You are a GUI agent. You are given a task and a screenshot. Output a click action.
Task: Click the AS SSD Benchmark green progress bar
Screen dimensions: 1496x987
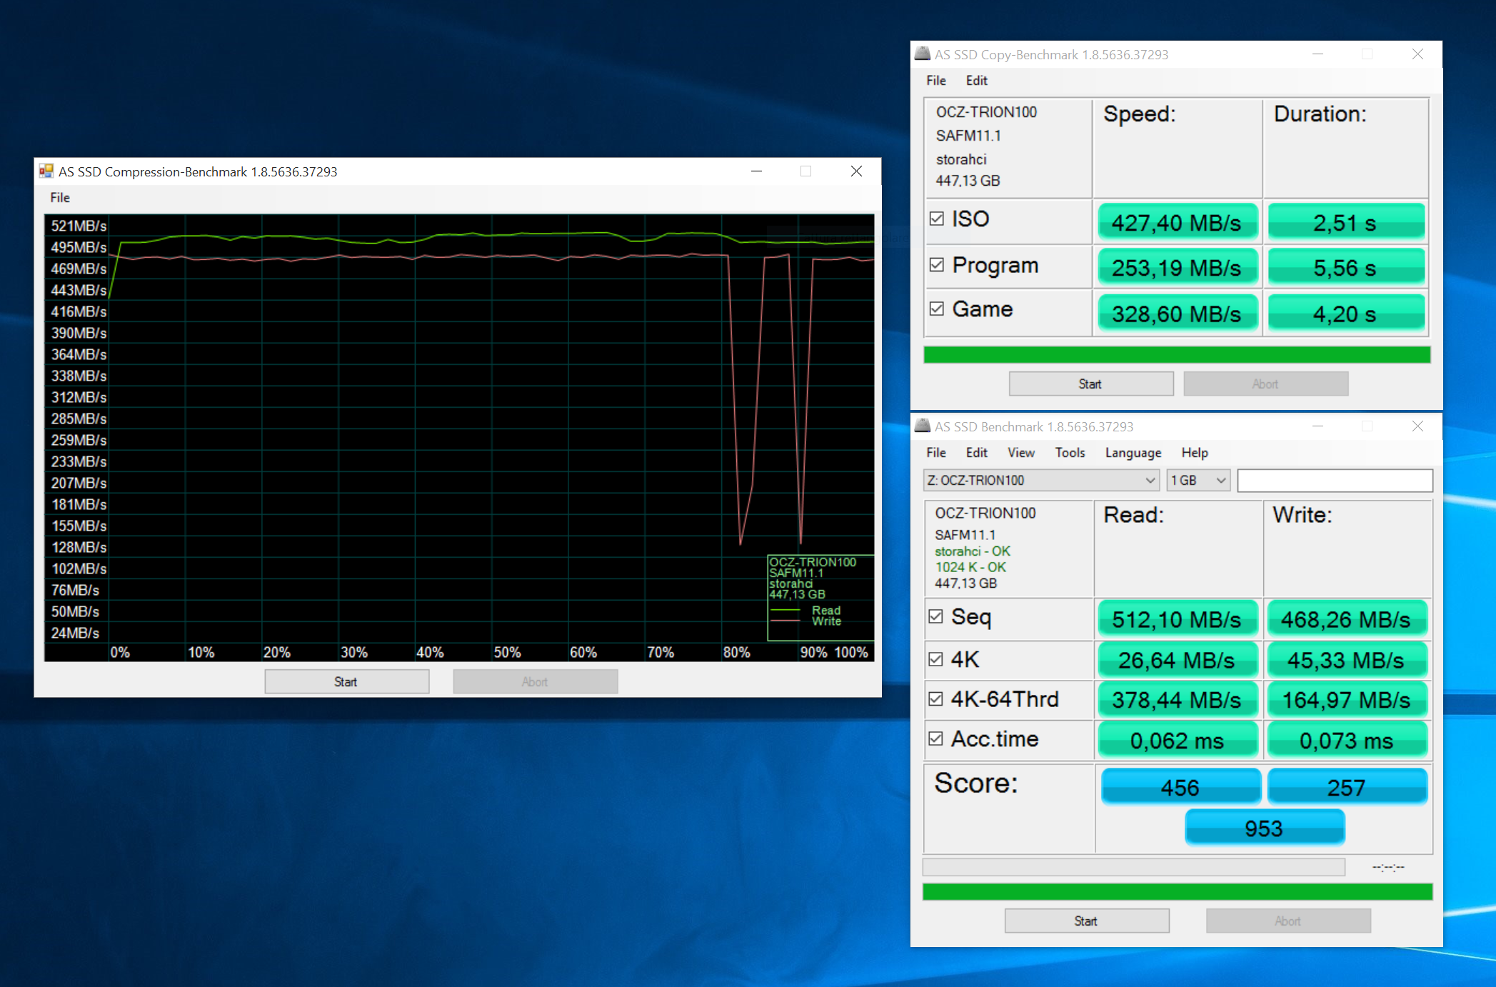(1178, 891)
